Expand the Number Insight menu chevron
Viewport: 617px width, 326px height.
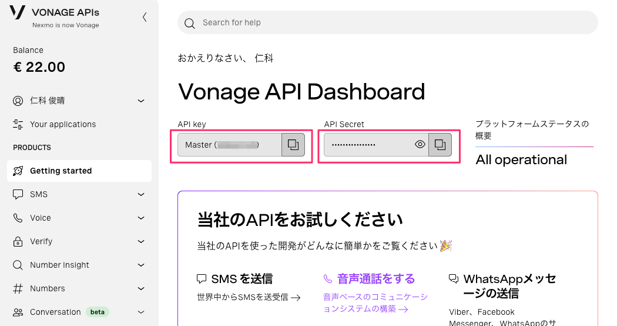141,265
